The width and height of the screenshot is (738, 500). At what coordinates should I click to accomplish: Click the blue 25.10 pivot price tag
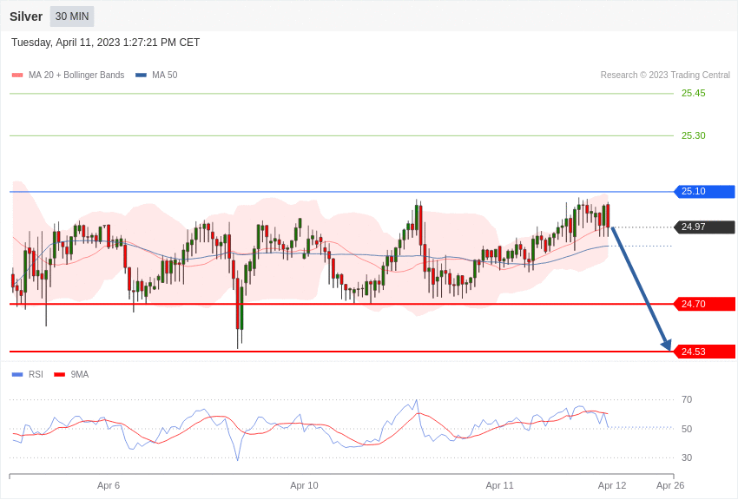(705, 192)
